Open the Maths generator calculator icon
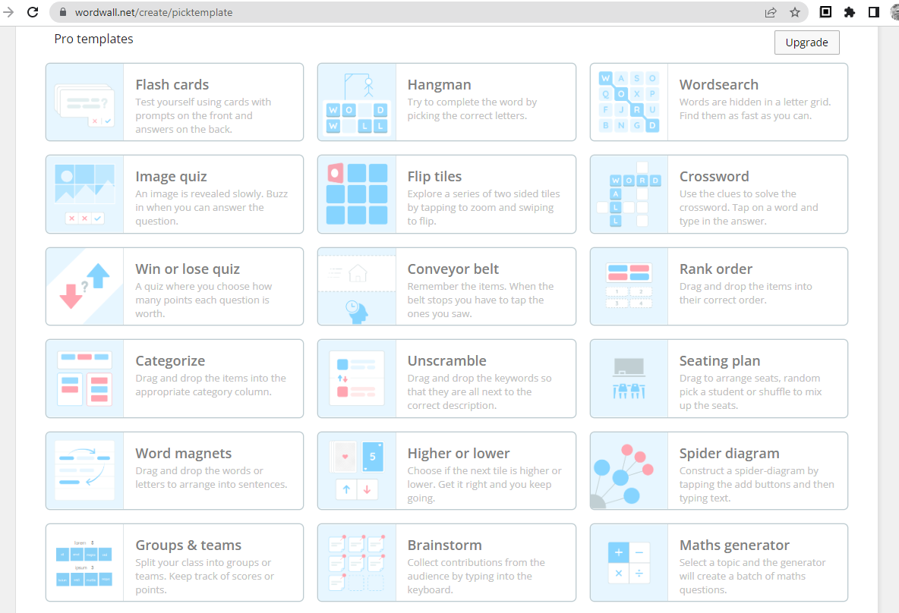Image resolution: width=899 pixels, height=613 pixels. point(629,563)
